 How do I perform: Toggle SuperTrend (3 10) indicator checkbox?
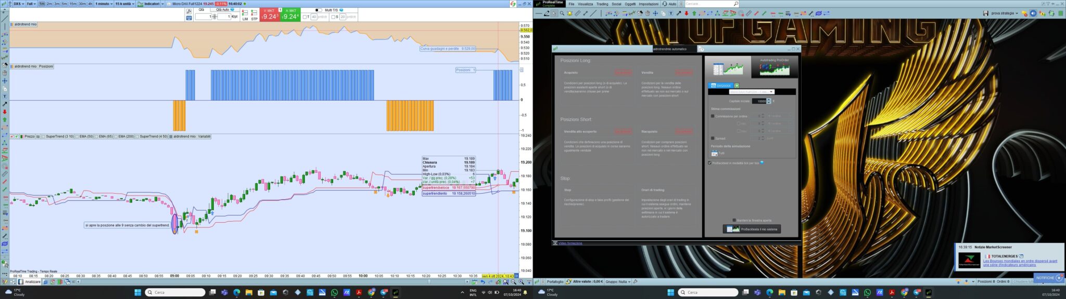point(44,137)
